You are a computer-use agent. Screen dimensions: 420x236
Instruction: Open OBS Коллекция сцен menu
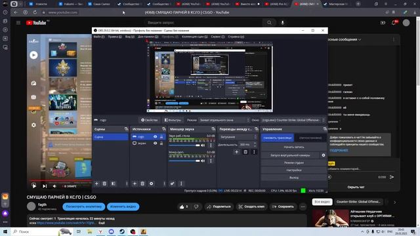[x=194, y=37]
